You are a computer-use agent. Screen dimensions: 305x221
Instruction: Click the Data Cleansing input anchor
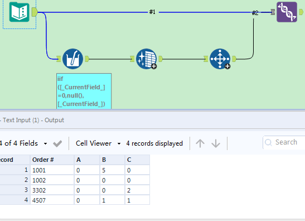click(x=132, y=59)
